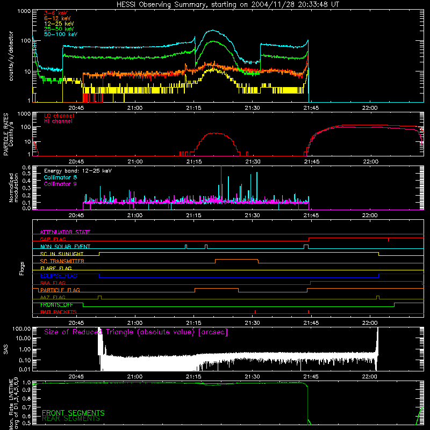Click '21:45' time label under particle rates panel
This screenshot has width=430, height=430.
tap(312, 162)
